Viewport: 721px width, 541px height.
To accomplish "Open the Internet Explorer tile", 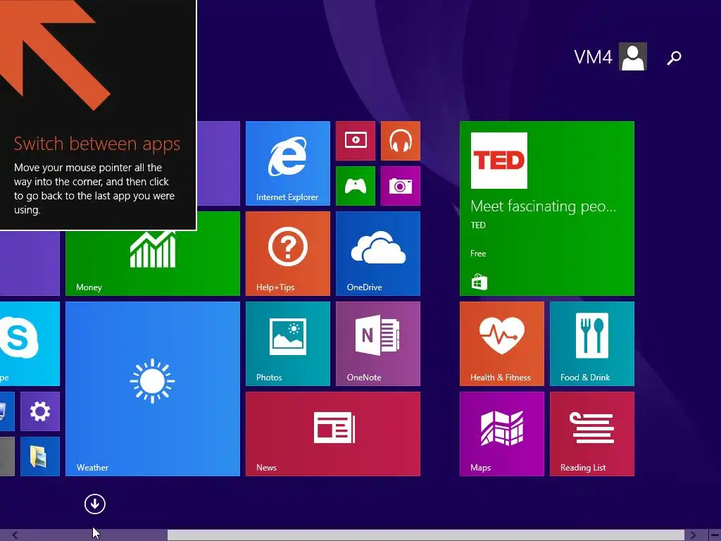I will [x=288, y=163].
